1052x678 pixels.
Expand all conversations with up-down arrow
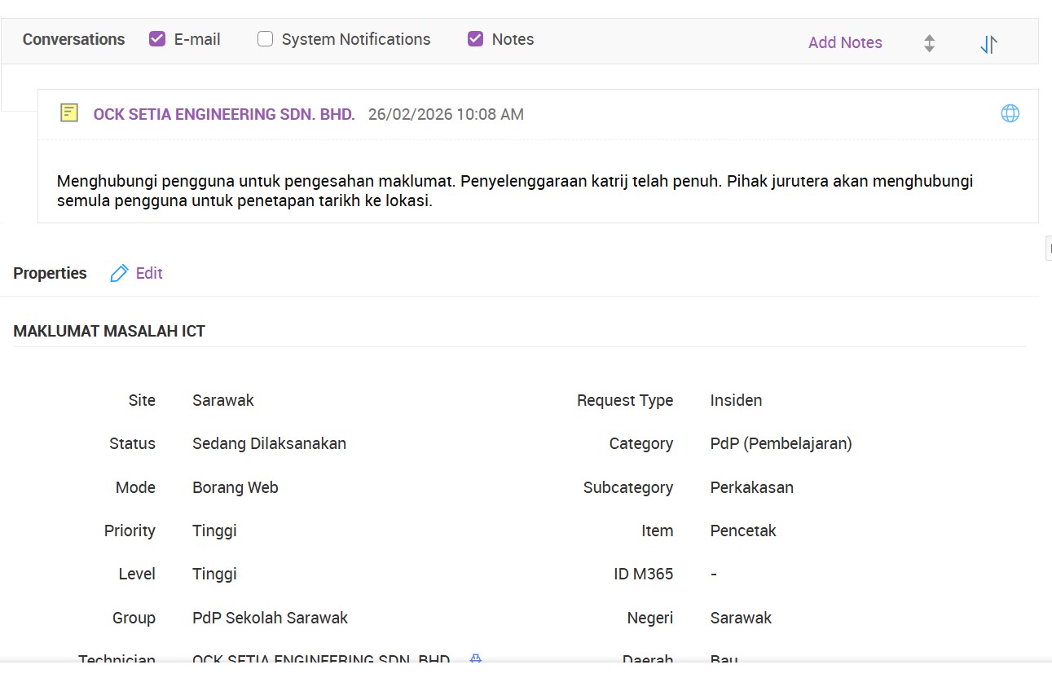pyautogui.click(x=929, y=44)
